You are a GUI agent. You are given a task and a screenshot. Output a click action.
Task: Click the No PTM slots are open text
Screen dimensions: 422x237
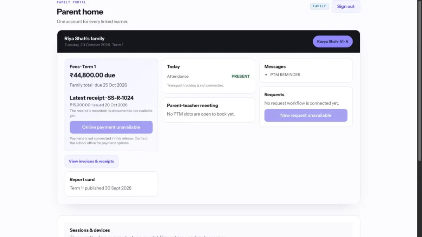(x=201, y=114)
